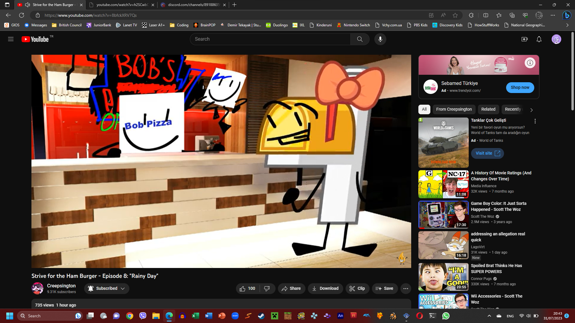The width and height of the screenshot is (575, 323).
Task: Click Visit site on World of Tanks ad
Action: (487, 153)
